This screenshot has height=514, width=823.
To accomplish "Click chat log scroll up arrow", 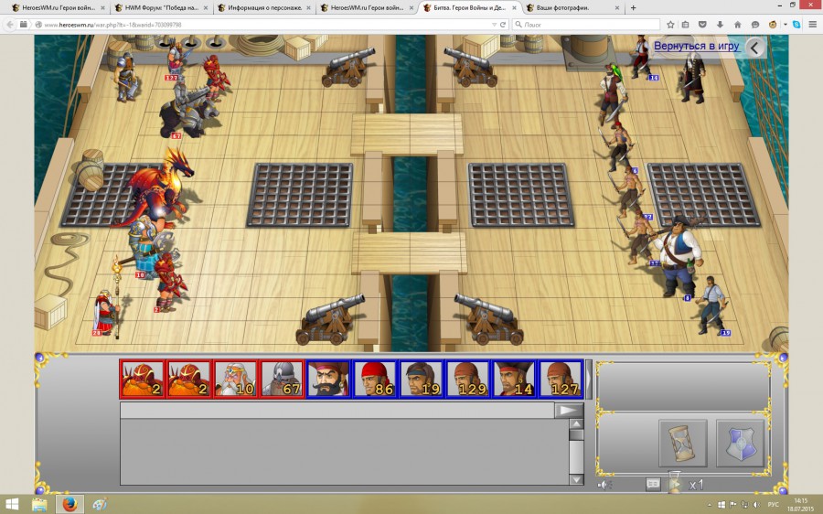I will point(576,424).
